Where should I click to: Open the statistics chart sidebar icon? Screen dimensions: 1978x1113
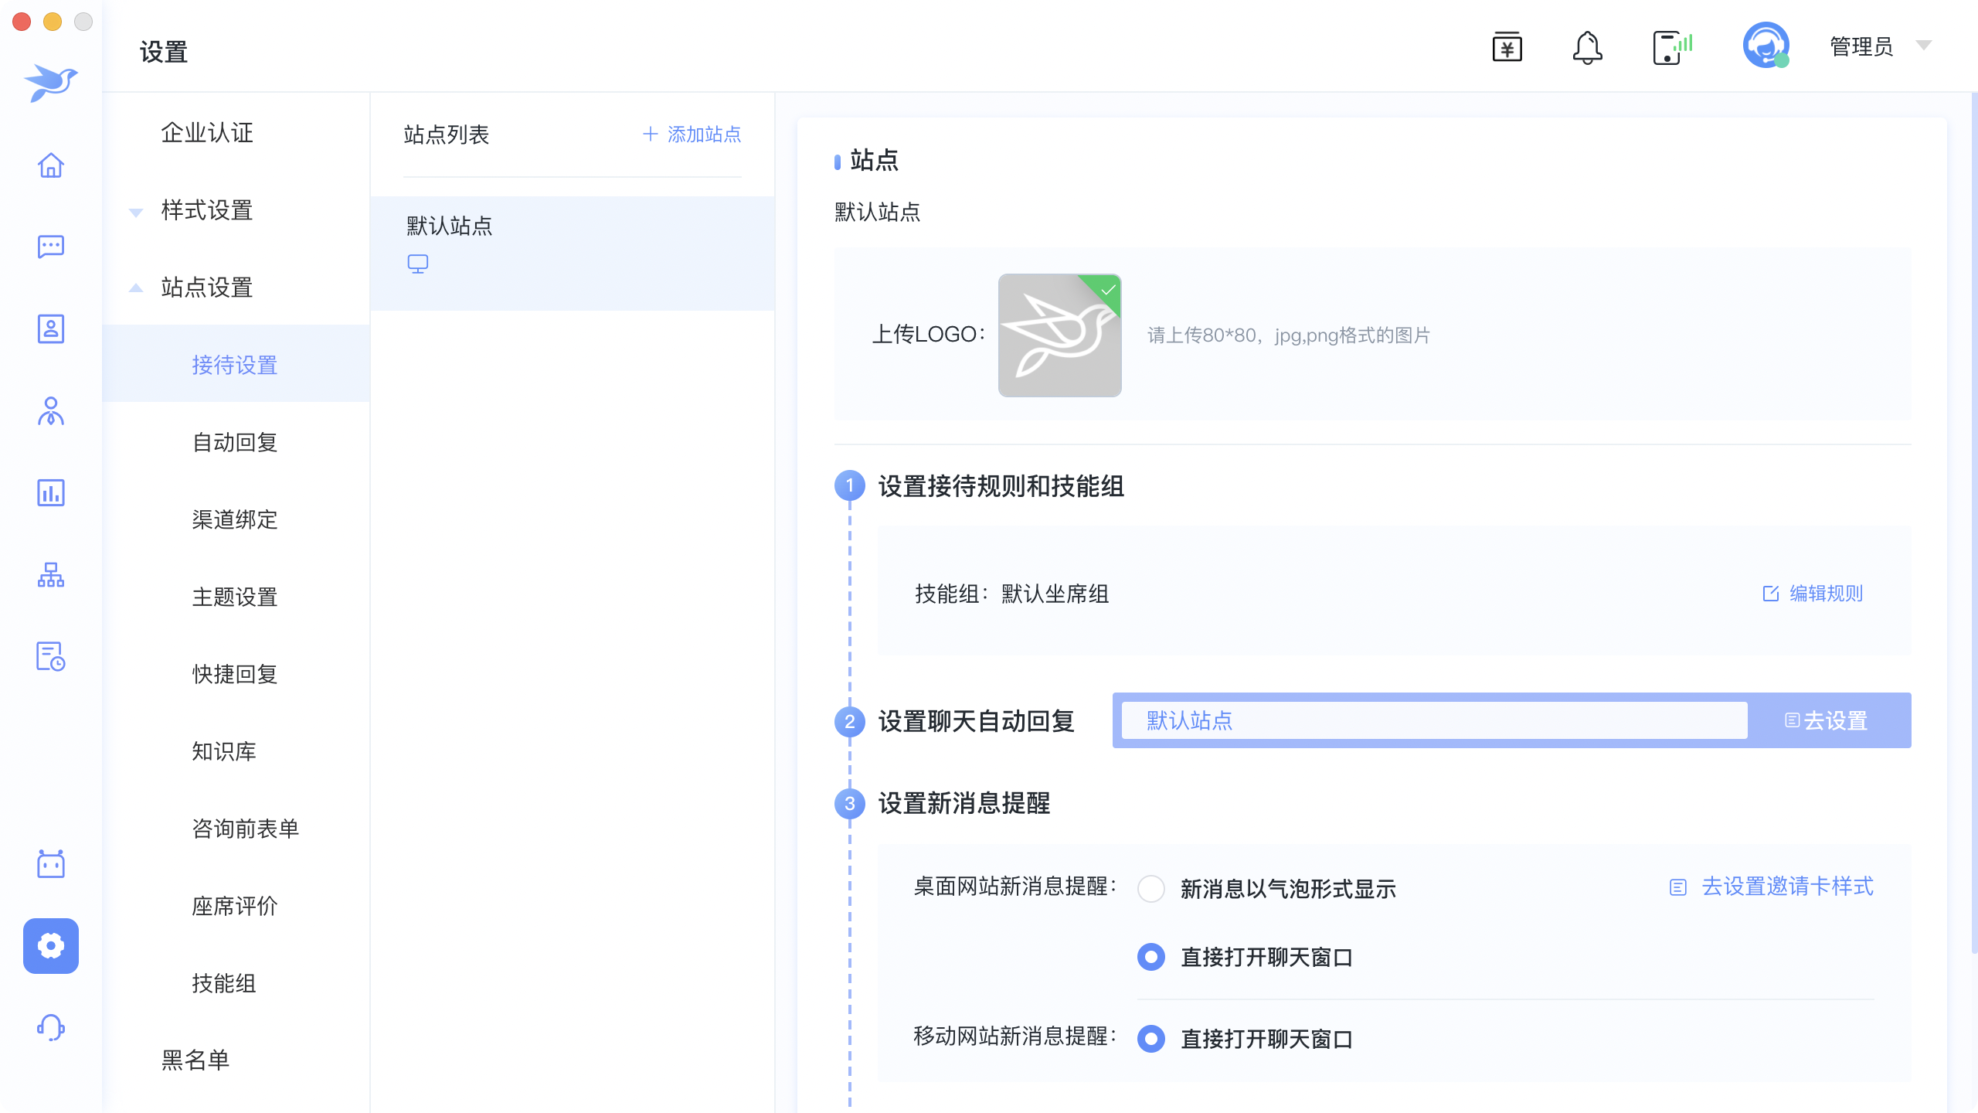tap(51, 492)
